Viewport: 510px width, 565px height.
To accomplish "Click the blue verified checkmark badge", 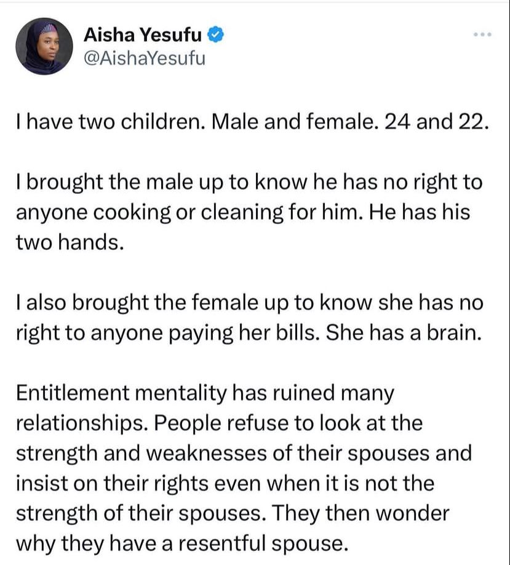I will coord(215,34).
